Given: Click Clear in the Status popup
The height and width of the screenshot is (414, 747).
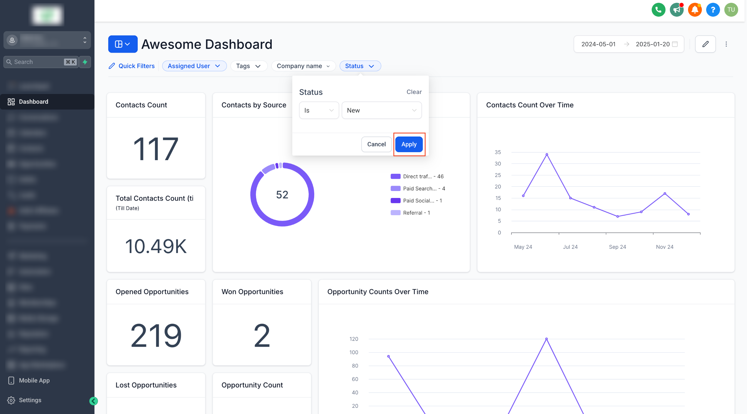Looking at the screenshot, I should click(x=414, y=92).
